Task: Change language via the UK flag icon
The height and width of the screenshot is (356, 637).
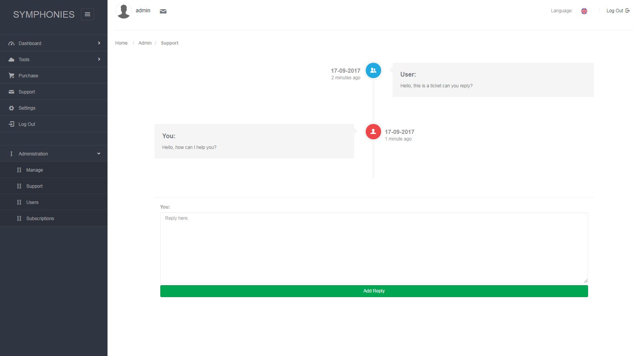Action: pyautogui.click(x=584, y=11)
